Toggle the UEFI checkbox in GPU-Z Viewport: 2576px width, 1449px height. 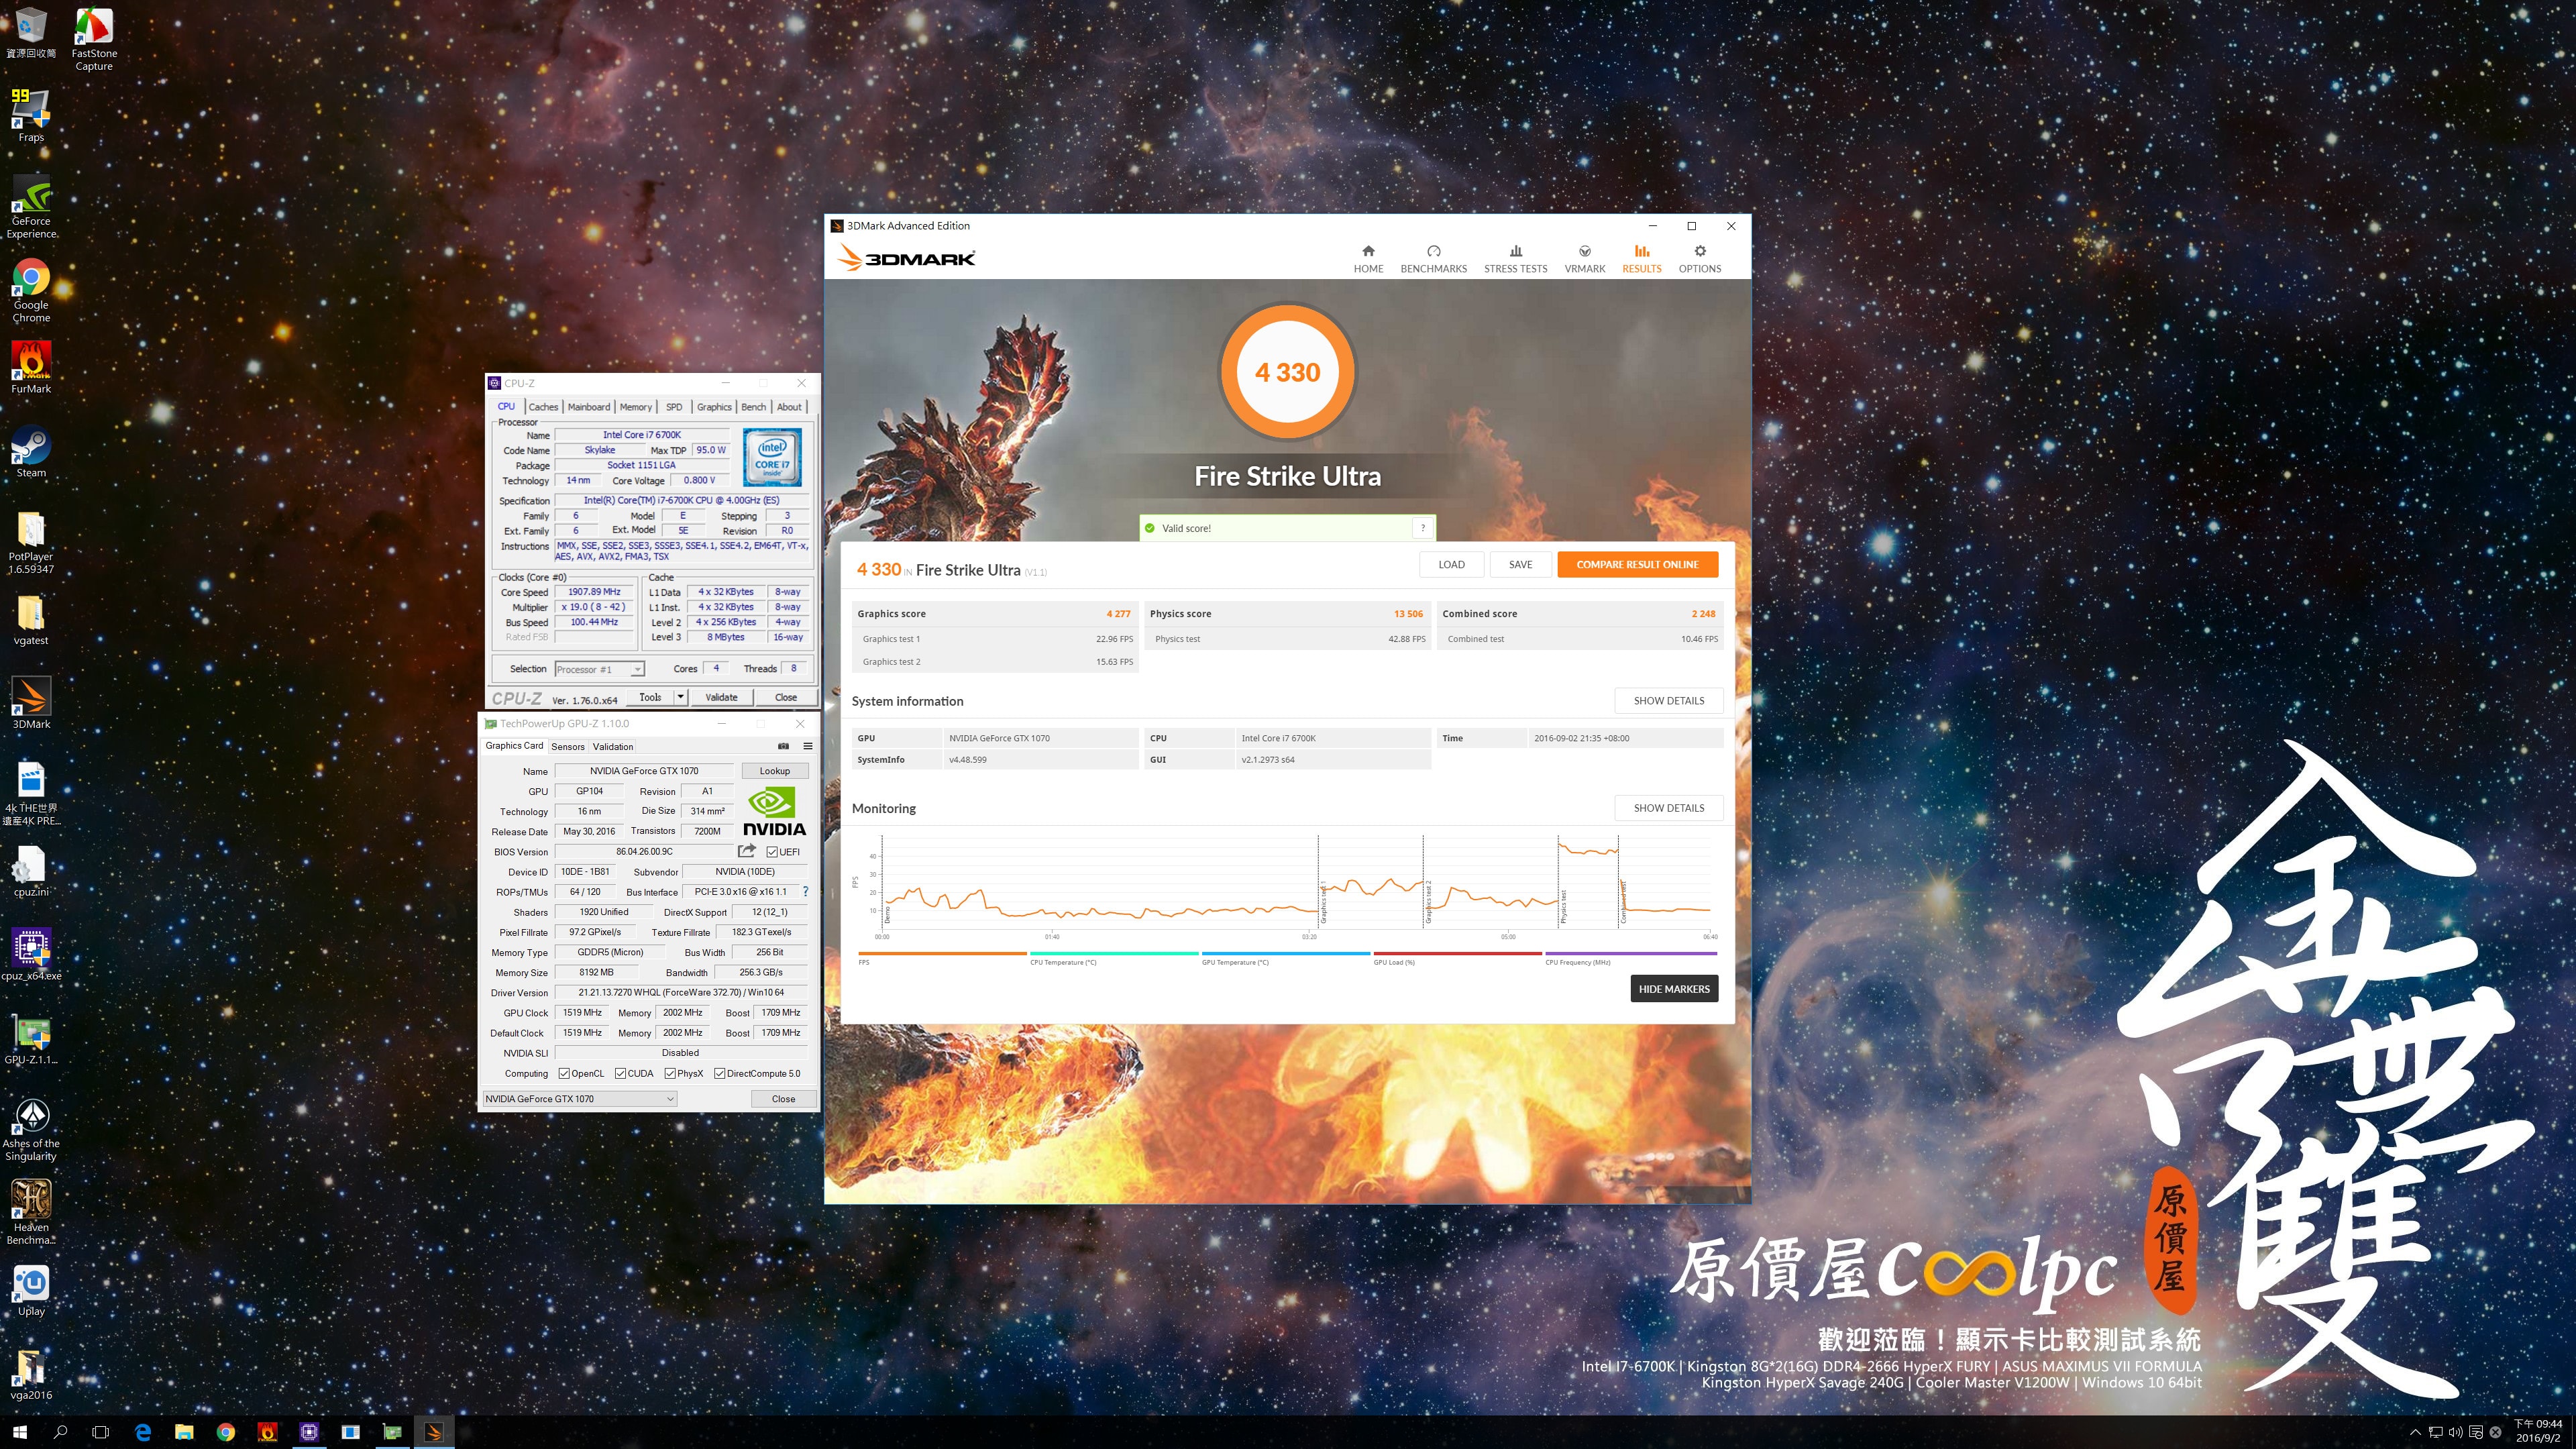pyautogui.click(x=772, y=852)
